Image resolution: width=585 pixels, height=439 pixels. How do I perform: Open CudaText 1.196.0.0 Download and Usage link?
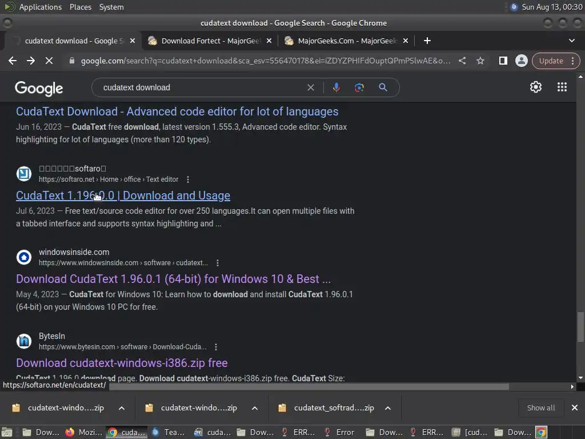click(x=123, y=195)
